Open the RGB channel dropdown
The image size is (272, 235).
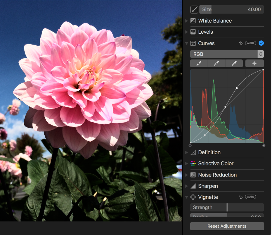227,54
